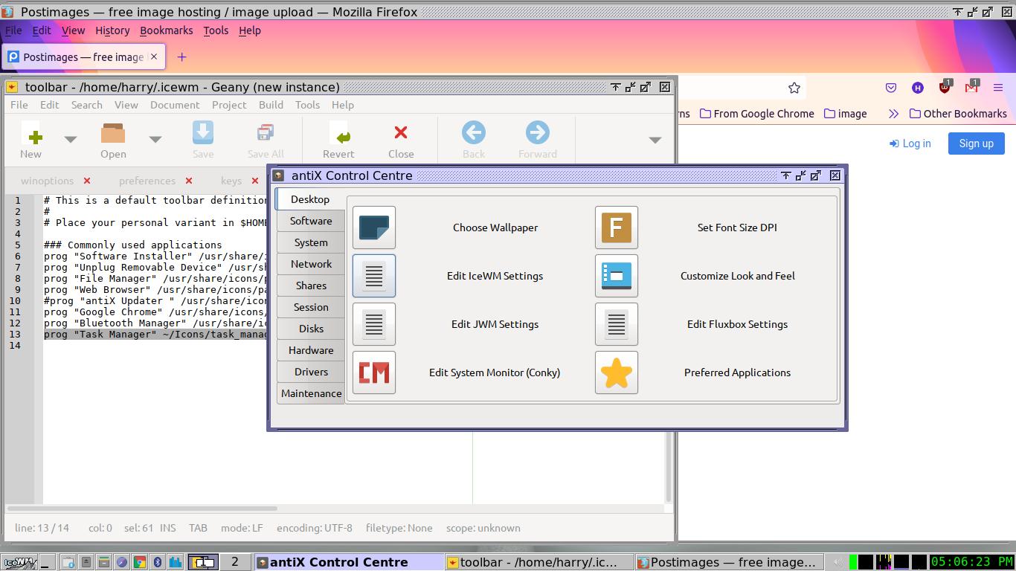The width and height of the screenshot is (1016, 571).
Task: Switch to the Shares tab
Action: tap(311, 285)
